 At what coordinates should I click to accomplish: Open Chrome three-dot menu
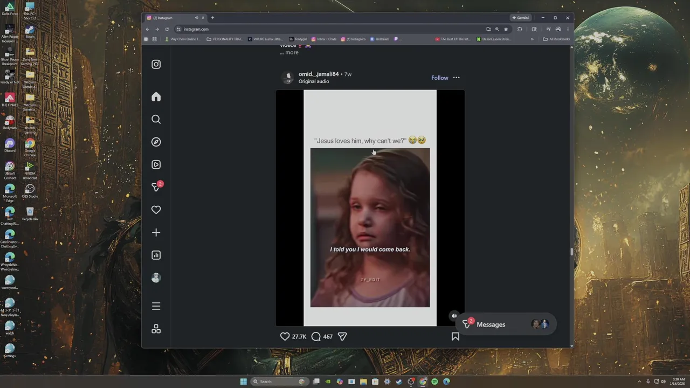click(x=568, y=29)
